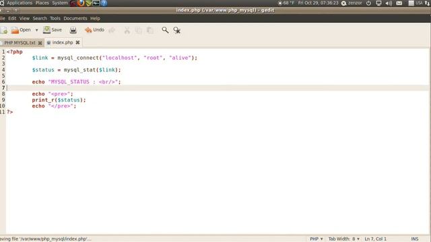Expand the recent files arrow beside Open
431x242 pixels.
pyautogui.click(x=36, y=30)
